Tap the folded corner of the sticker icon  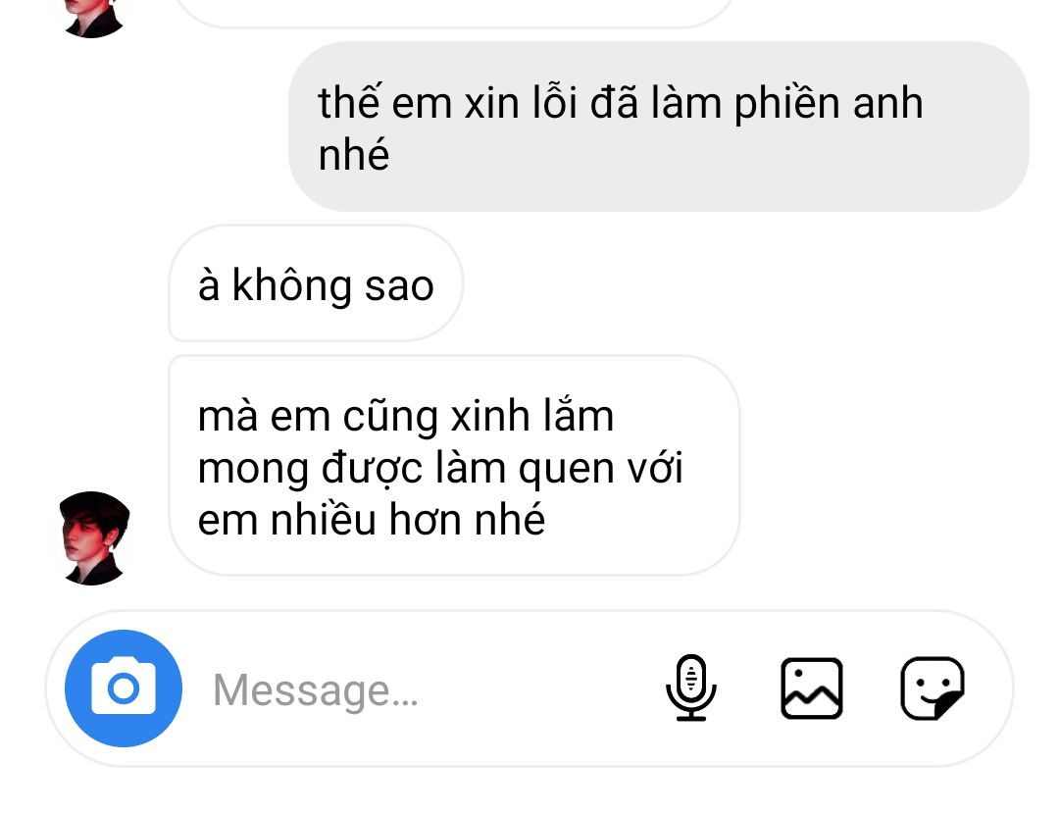(947, 705)
